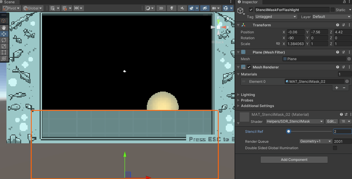352x179 pixels.
Task: Enable the Static checkbox
Action: (332, 10)
